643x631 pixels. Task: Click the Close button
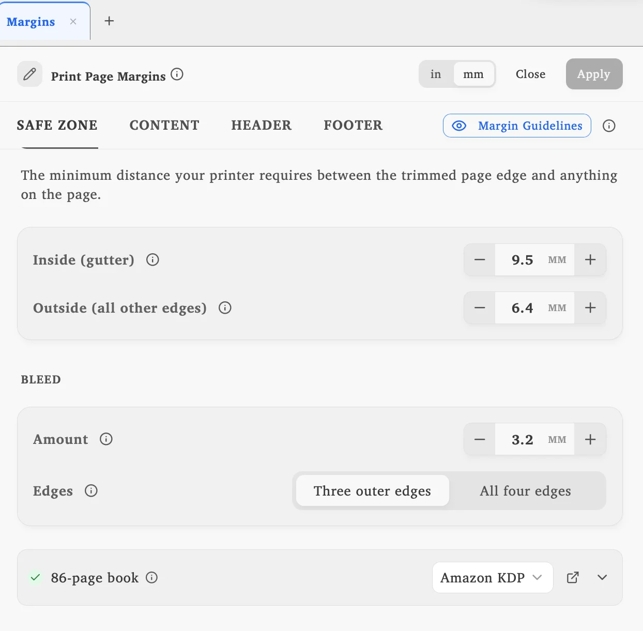pyautogui.click(x=530, y=74)
